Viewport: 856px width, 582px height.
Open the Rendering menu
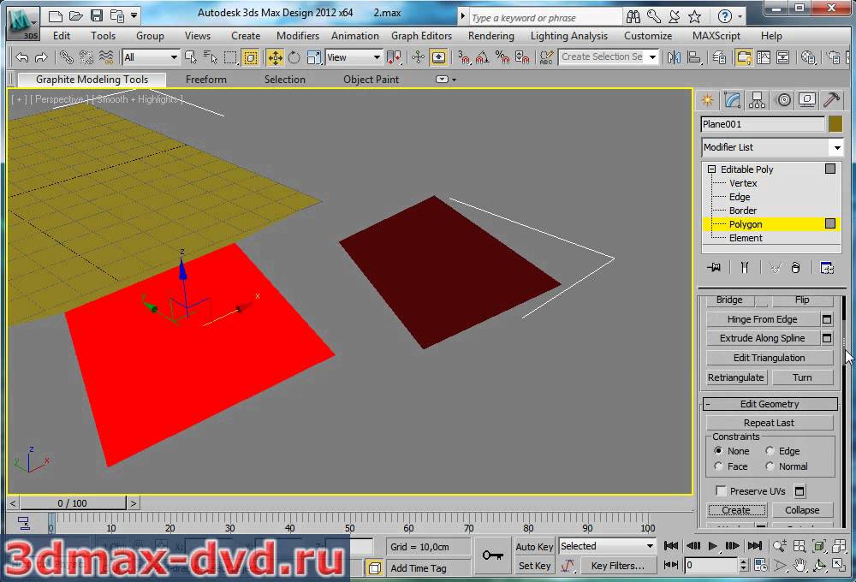coord(490,35)
